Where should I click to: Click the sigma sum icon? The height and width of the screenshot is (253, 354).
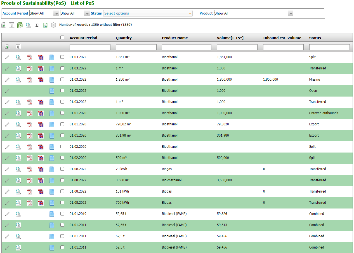(37, 25)
